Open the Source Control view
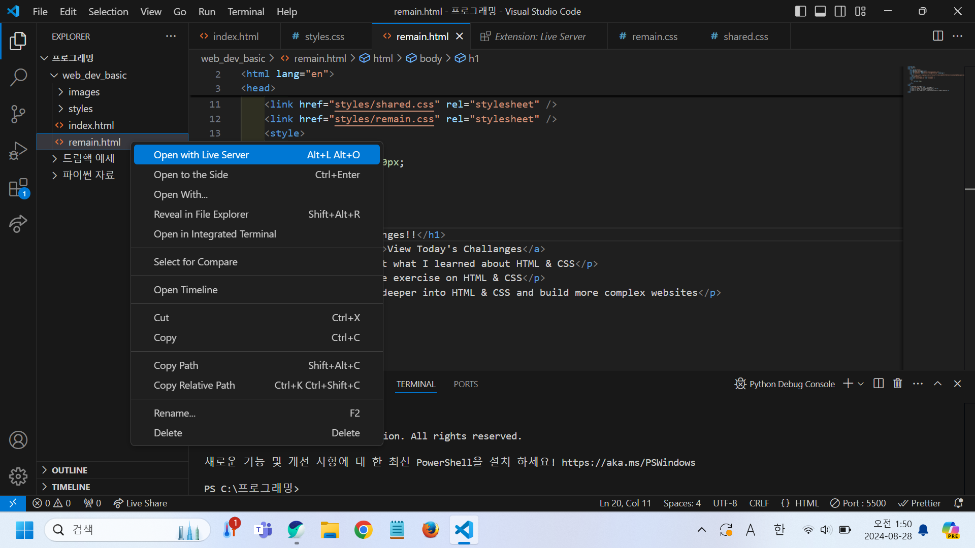The height and width of the screenshot is (548, 975). (x=18, y=114)
